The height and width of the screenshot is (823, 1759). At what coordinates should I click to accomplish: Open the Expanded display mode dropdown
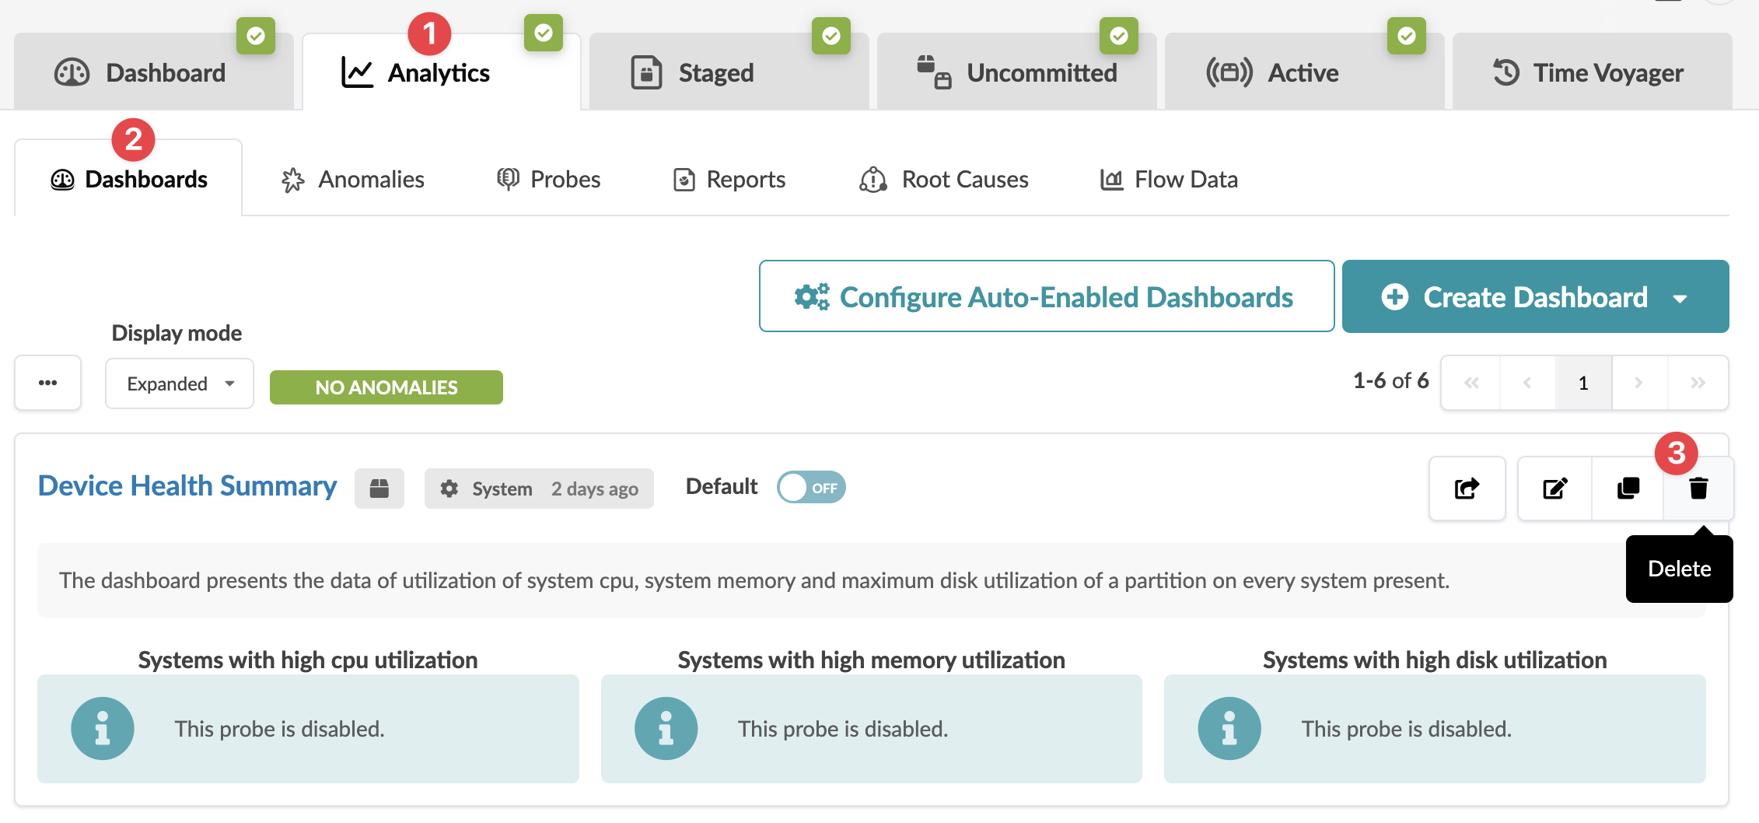point(180,383)
